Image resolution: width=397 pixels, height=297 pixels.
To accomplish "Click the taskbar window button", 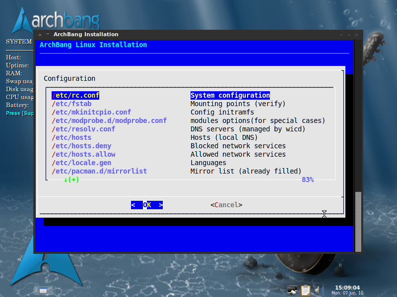I will (43, 291).
